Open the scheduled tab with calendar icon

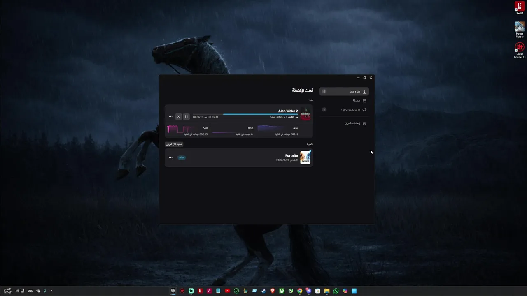(344, 101)
